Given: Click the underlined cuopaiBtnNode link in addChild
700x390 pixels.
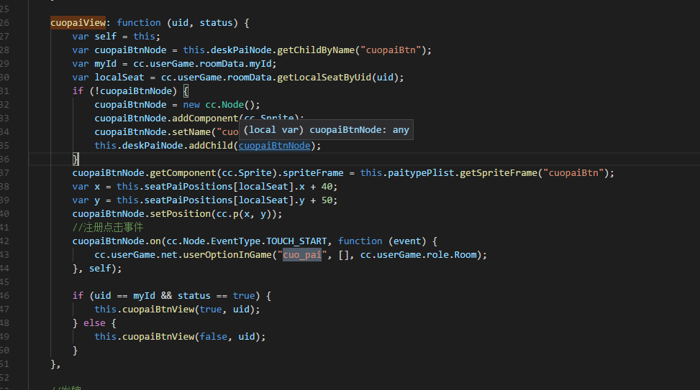Looking at the screenshot, I should point(274,146).
